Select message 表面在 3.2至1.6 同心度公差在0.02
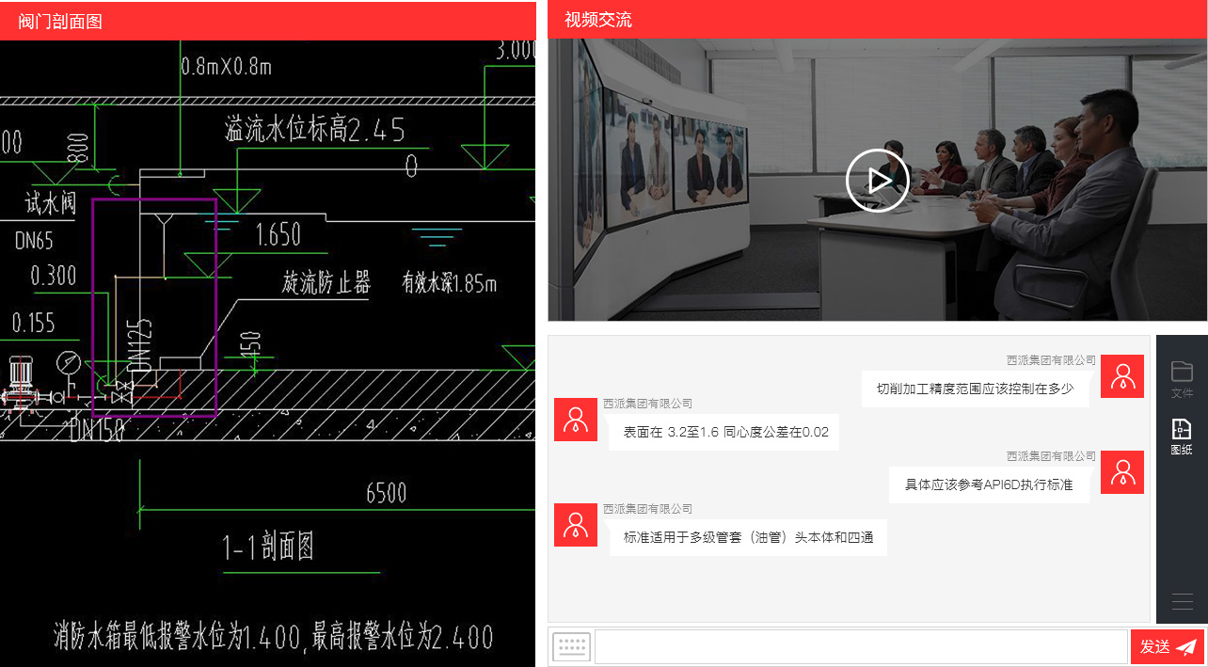This screenshot has width=1208, height=667. pos(724,432)
